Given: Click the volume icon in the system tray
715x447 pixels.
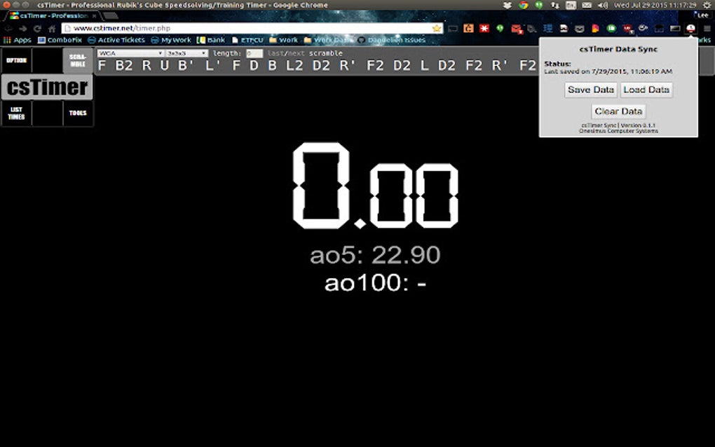Looking at the screenshot, I should click(x=601, y=4).
